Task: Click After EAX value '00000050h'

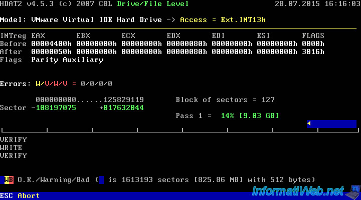Action: tap(51, 51)
